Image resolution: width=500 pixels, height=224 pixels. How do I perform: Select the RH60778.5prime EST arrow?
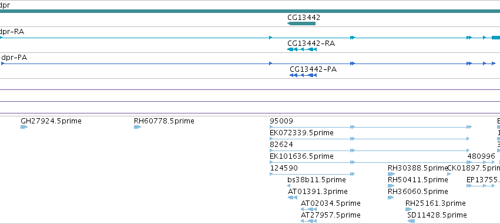click(137, 127)
